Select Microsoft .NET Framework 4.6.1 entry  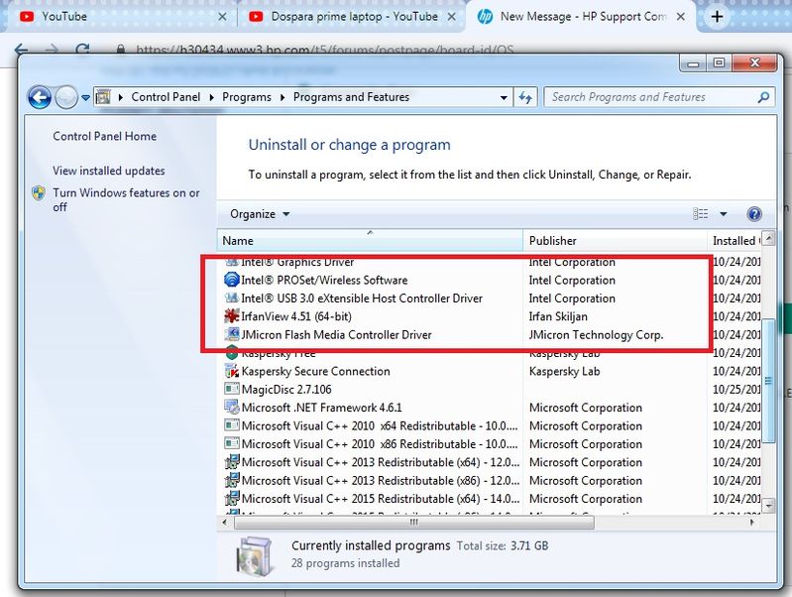click(322, 408)
